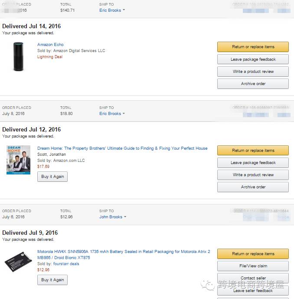Visit the fourstarr deals seller page
Screen dimensions: 294x299
pos(66,264)
